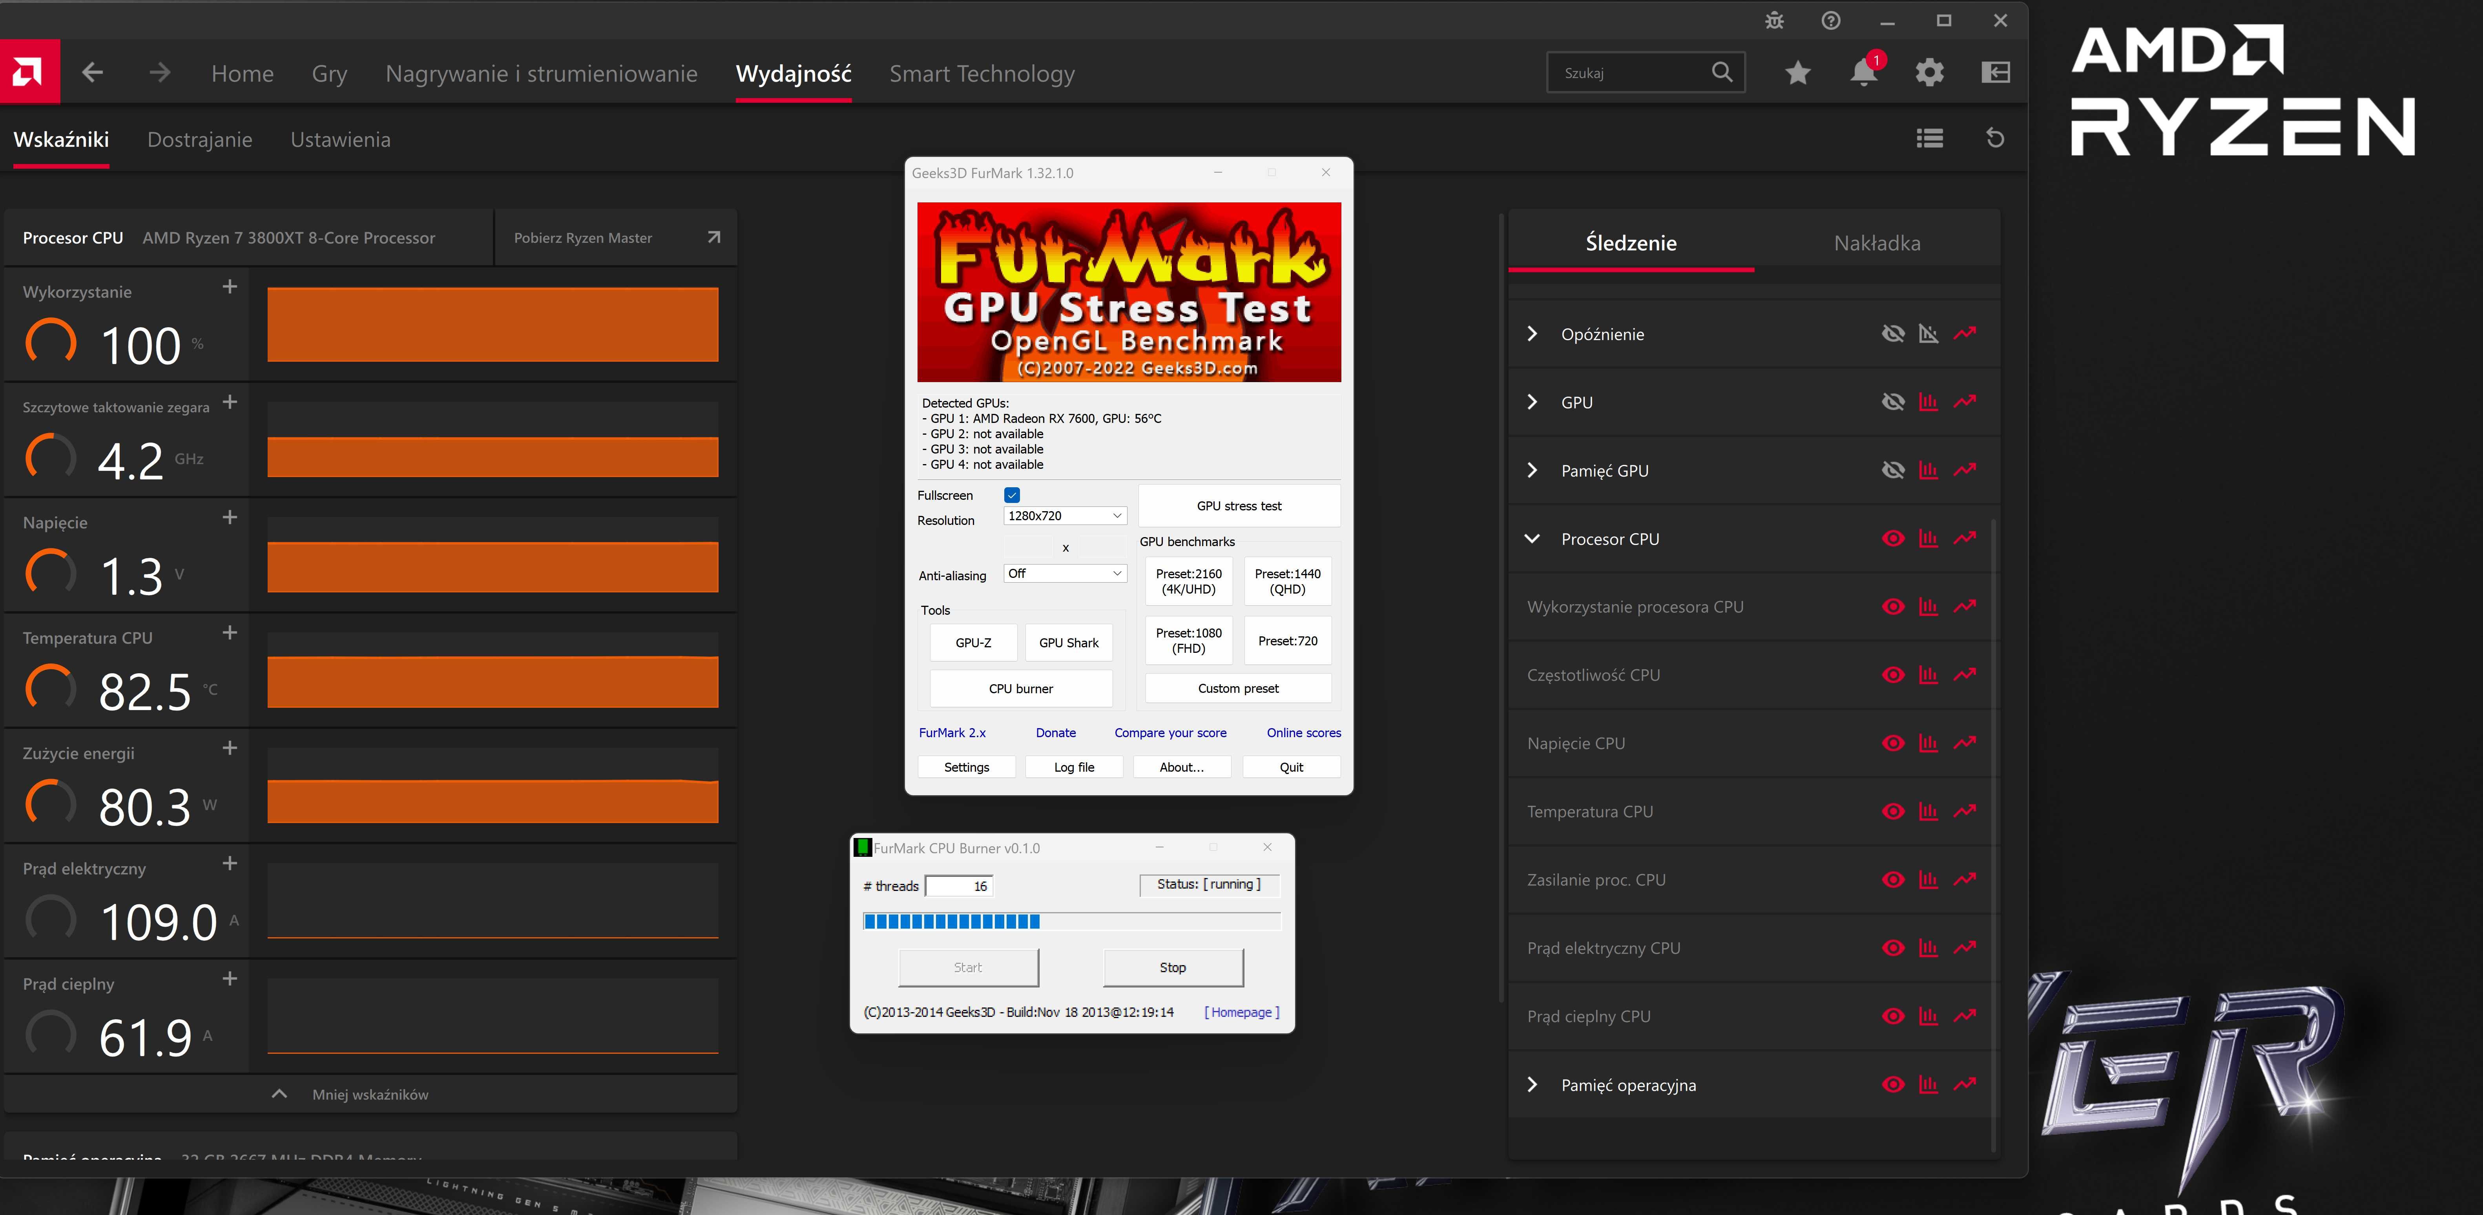Expand the GPU section chevron

click(1532, 402)
